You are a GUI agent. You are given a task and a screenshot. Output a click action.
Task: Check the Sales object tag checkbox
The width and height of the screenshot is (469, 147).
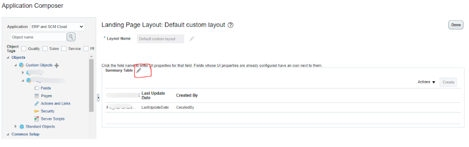45,49
